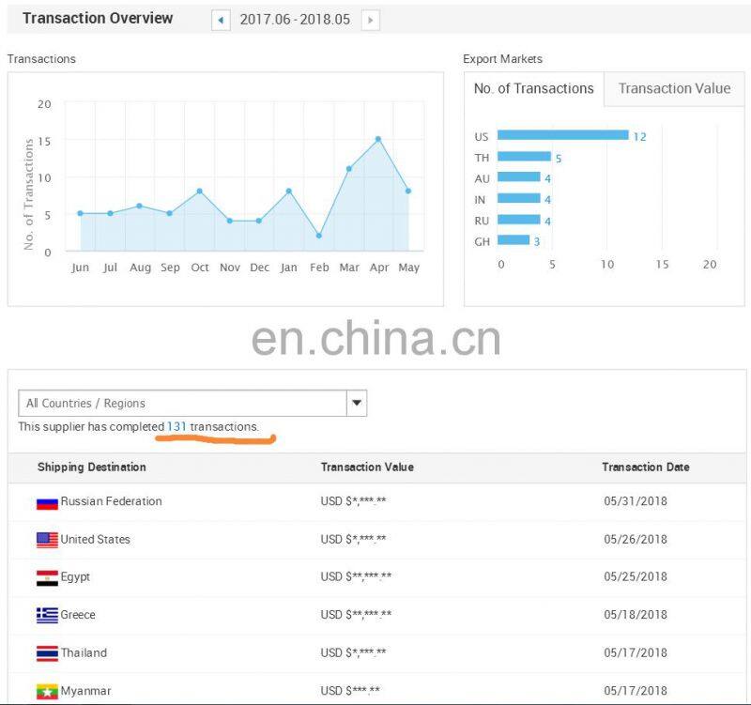The width and height of the screenshot is (751, 705).
Task: Click the TH bar in Export Markets
Action: click(x=524, y=157)
